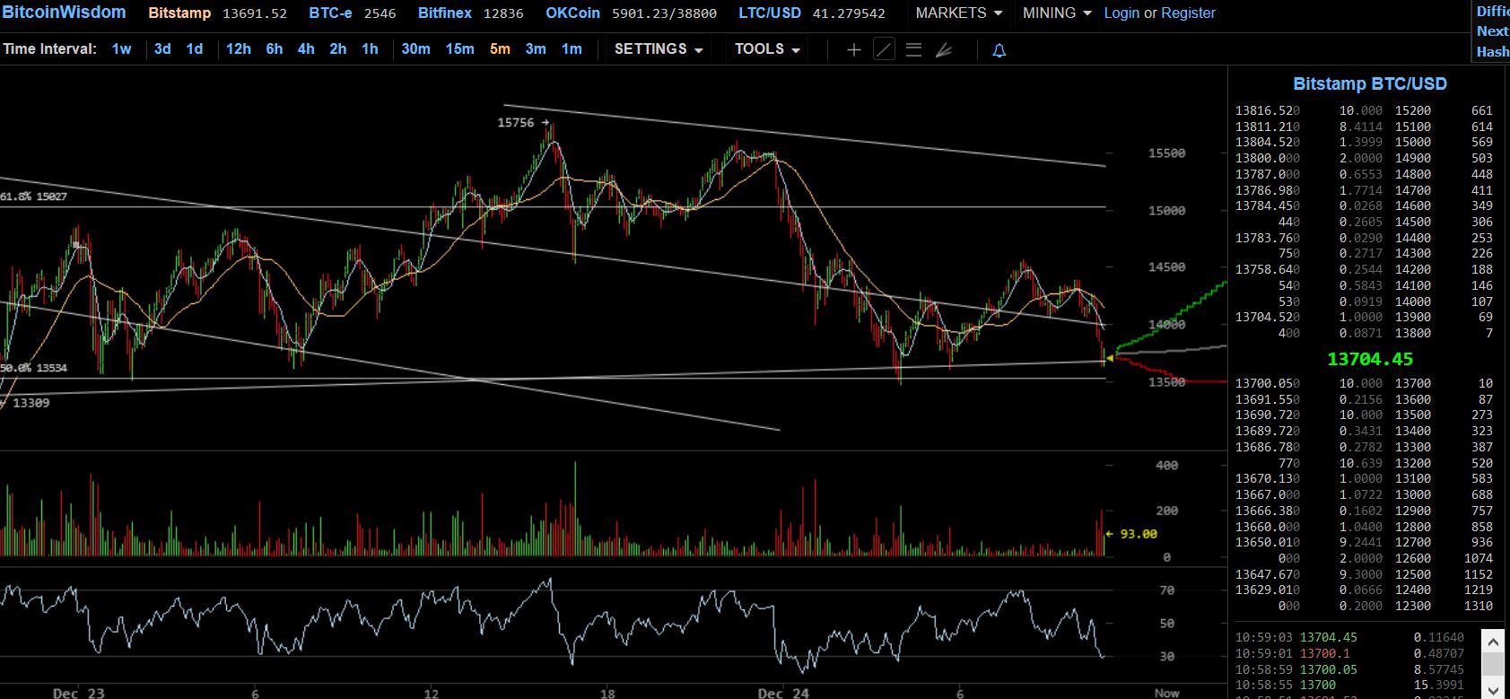Viewport: 1510px width, 699px height.
Task: Click depth level 15200 with 661
Action: (x=1444, y=110)
